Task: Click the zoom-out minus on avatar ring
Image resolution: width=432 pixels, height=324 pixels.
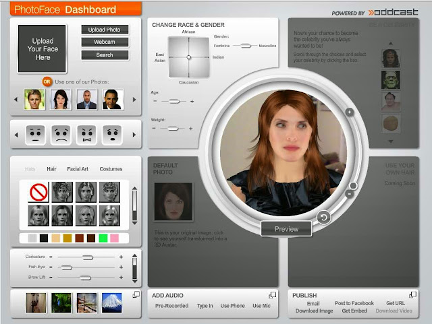Action: pos(350,194)
